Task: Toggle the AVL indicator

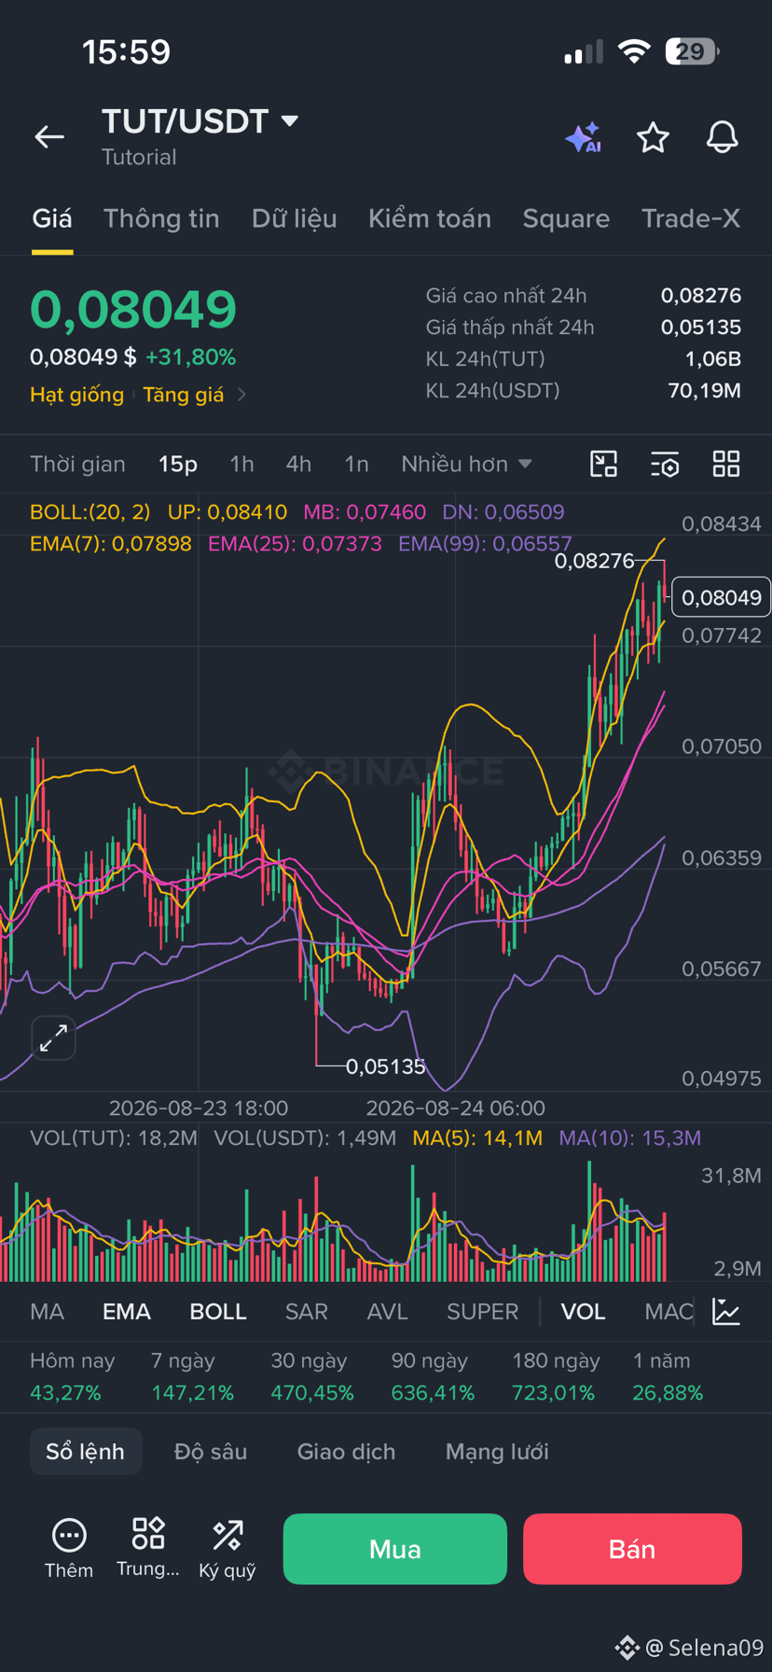Action: click(388, 1312)
